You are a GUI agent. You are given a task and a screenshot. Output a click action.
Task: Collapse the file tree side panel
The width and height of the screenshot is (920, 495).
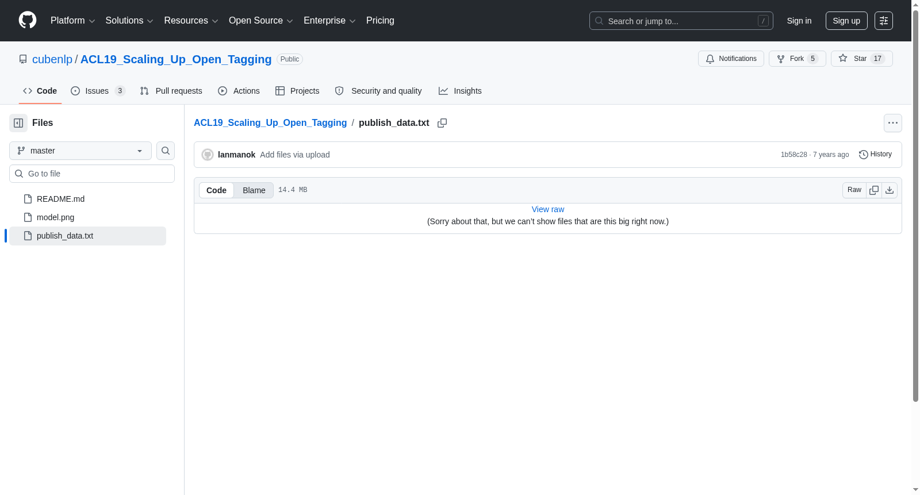tap(18, 123)
